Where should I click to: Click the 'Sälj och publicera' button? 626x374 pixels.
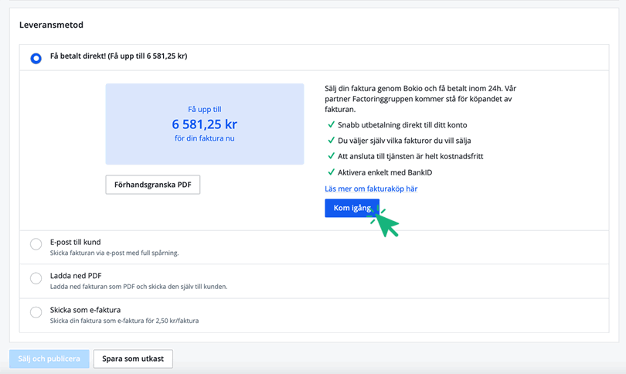click(x=49, y=359)
